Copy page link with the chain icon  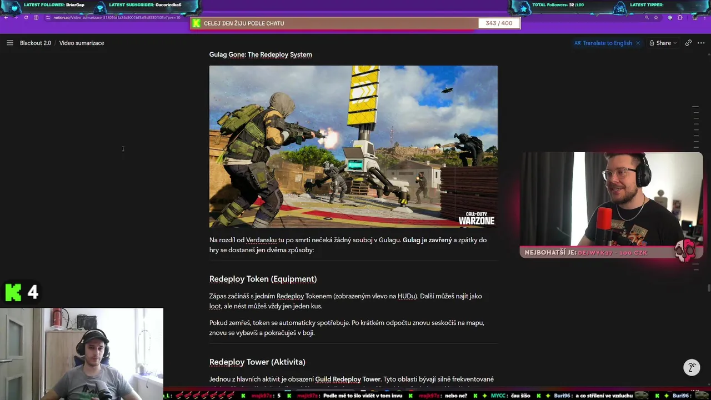click(x=688, y=43)
